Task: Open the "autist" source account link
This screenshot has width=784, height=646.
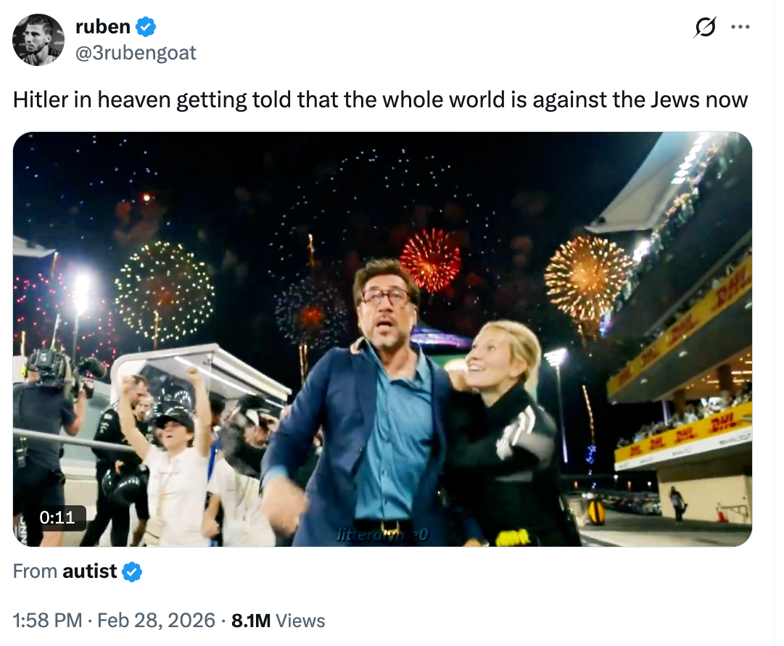Action: click(89, 571)
